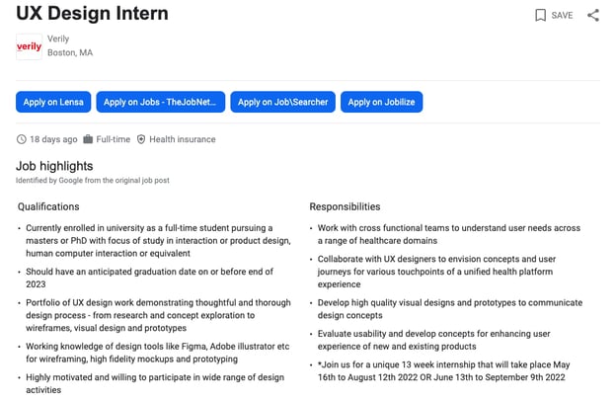616x400 pixels.
Task: Click the UX Design Intern job title
Action: coord(92,14)
